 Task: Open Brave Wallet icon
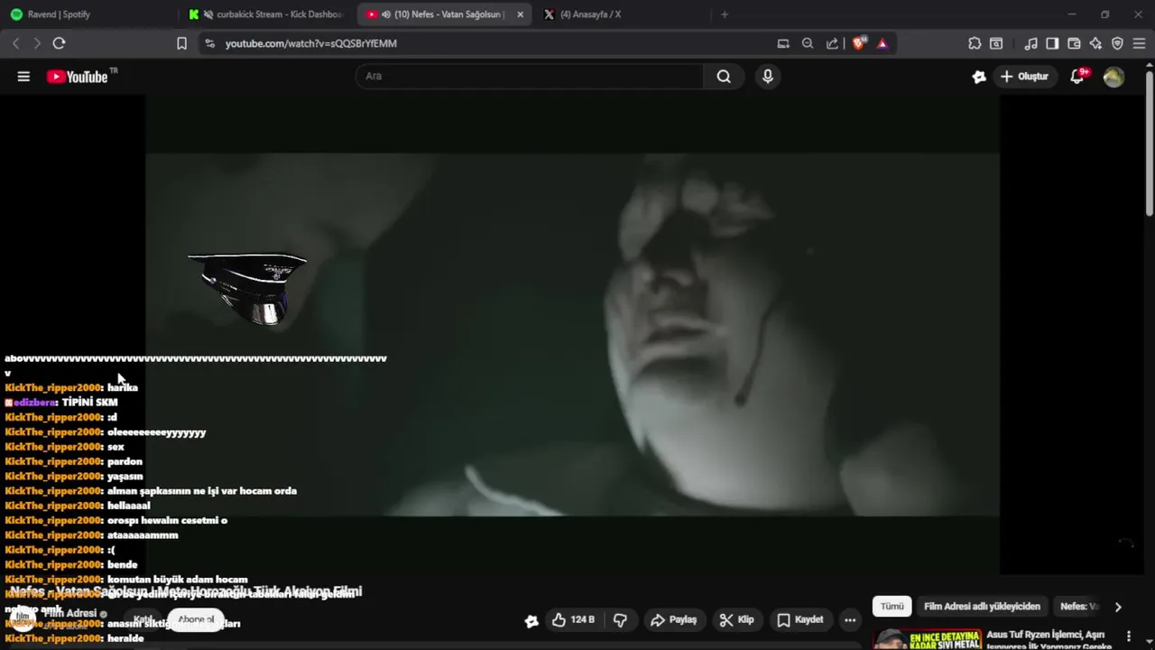coord(1074,43)
